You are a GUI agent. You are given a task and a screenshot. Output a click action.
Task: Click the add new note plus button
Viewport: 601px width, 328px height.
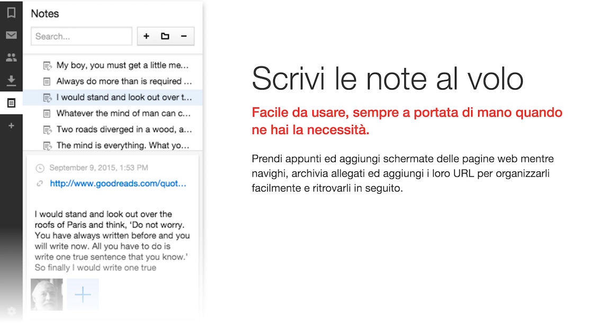[147, 37]
